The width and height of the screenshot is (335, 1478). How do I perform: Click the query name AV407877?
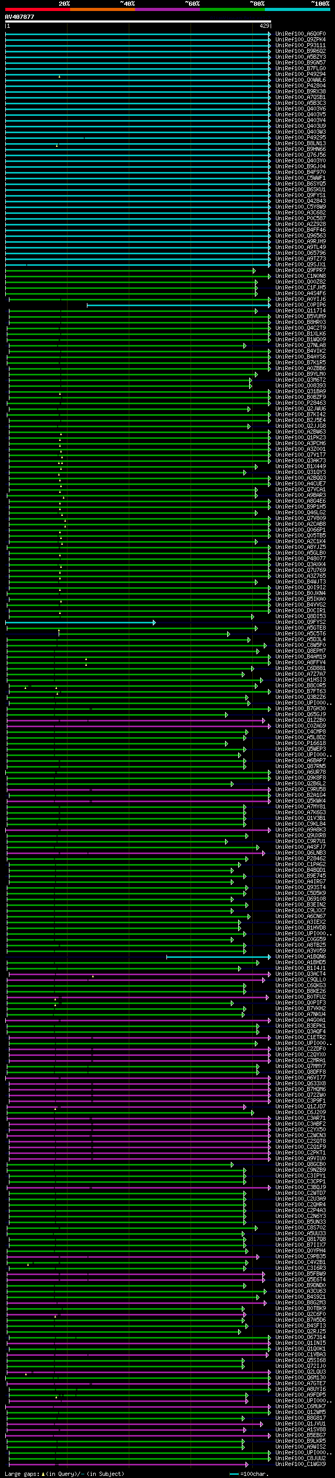tap(19, 17)
